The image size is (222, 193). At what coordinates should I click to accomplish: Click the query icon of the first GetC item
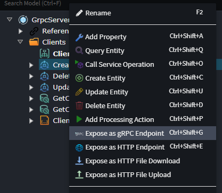[44, 99]
